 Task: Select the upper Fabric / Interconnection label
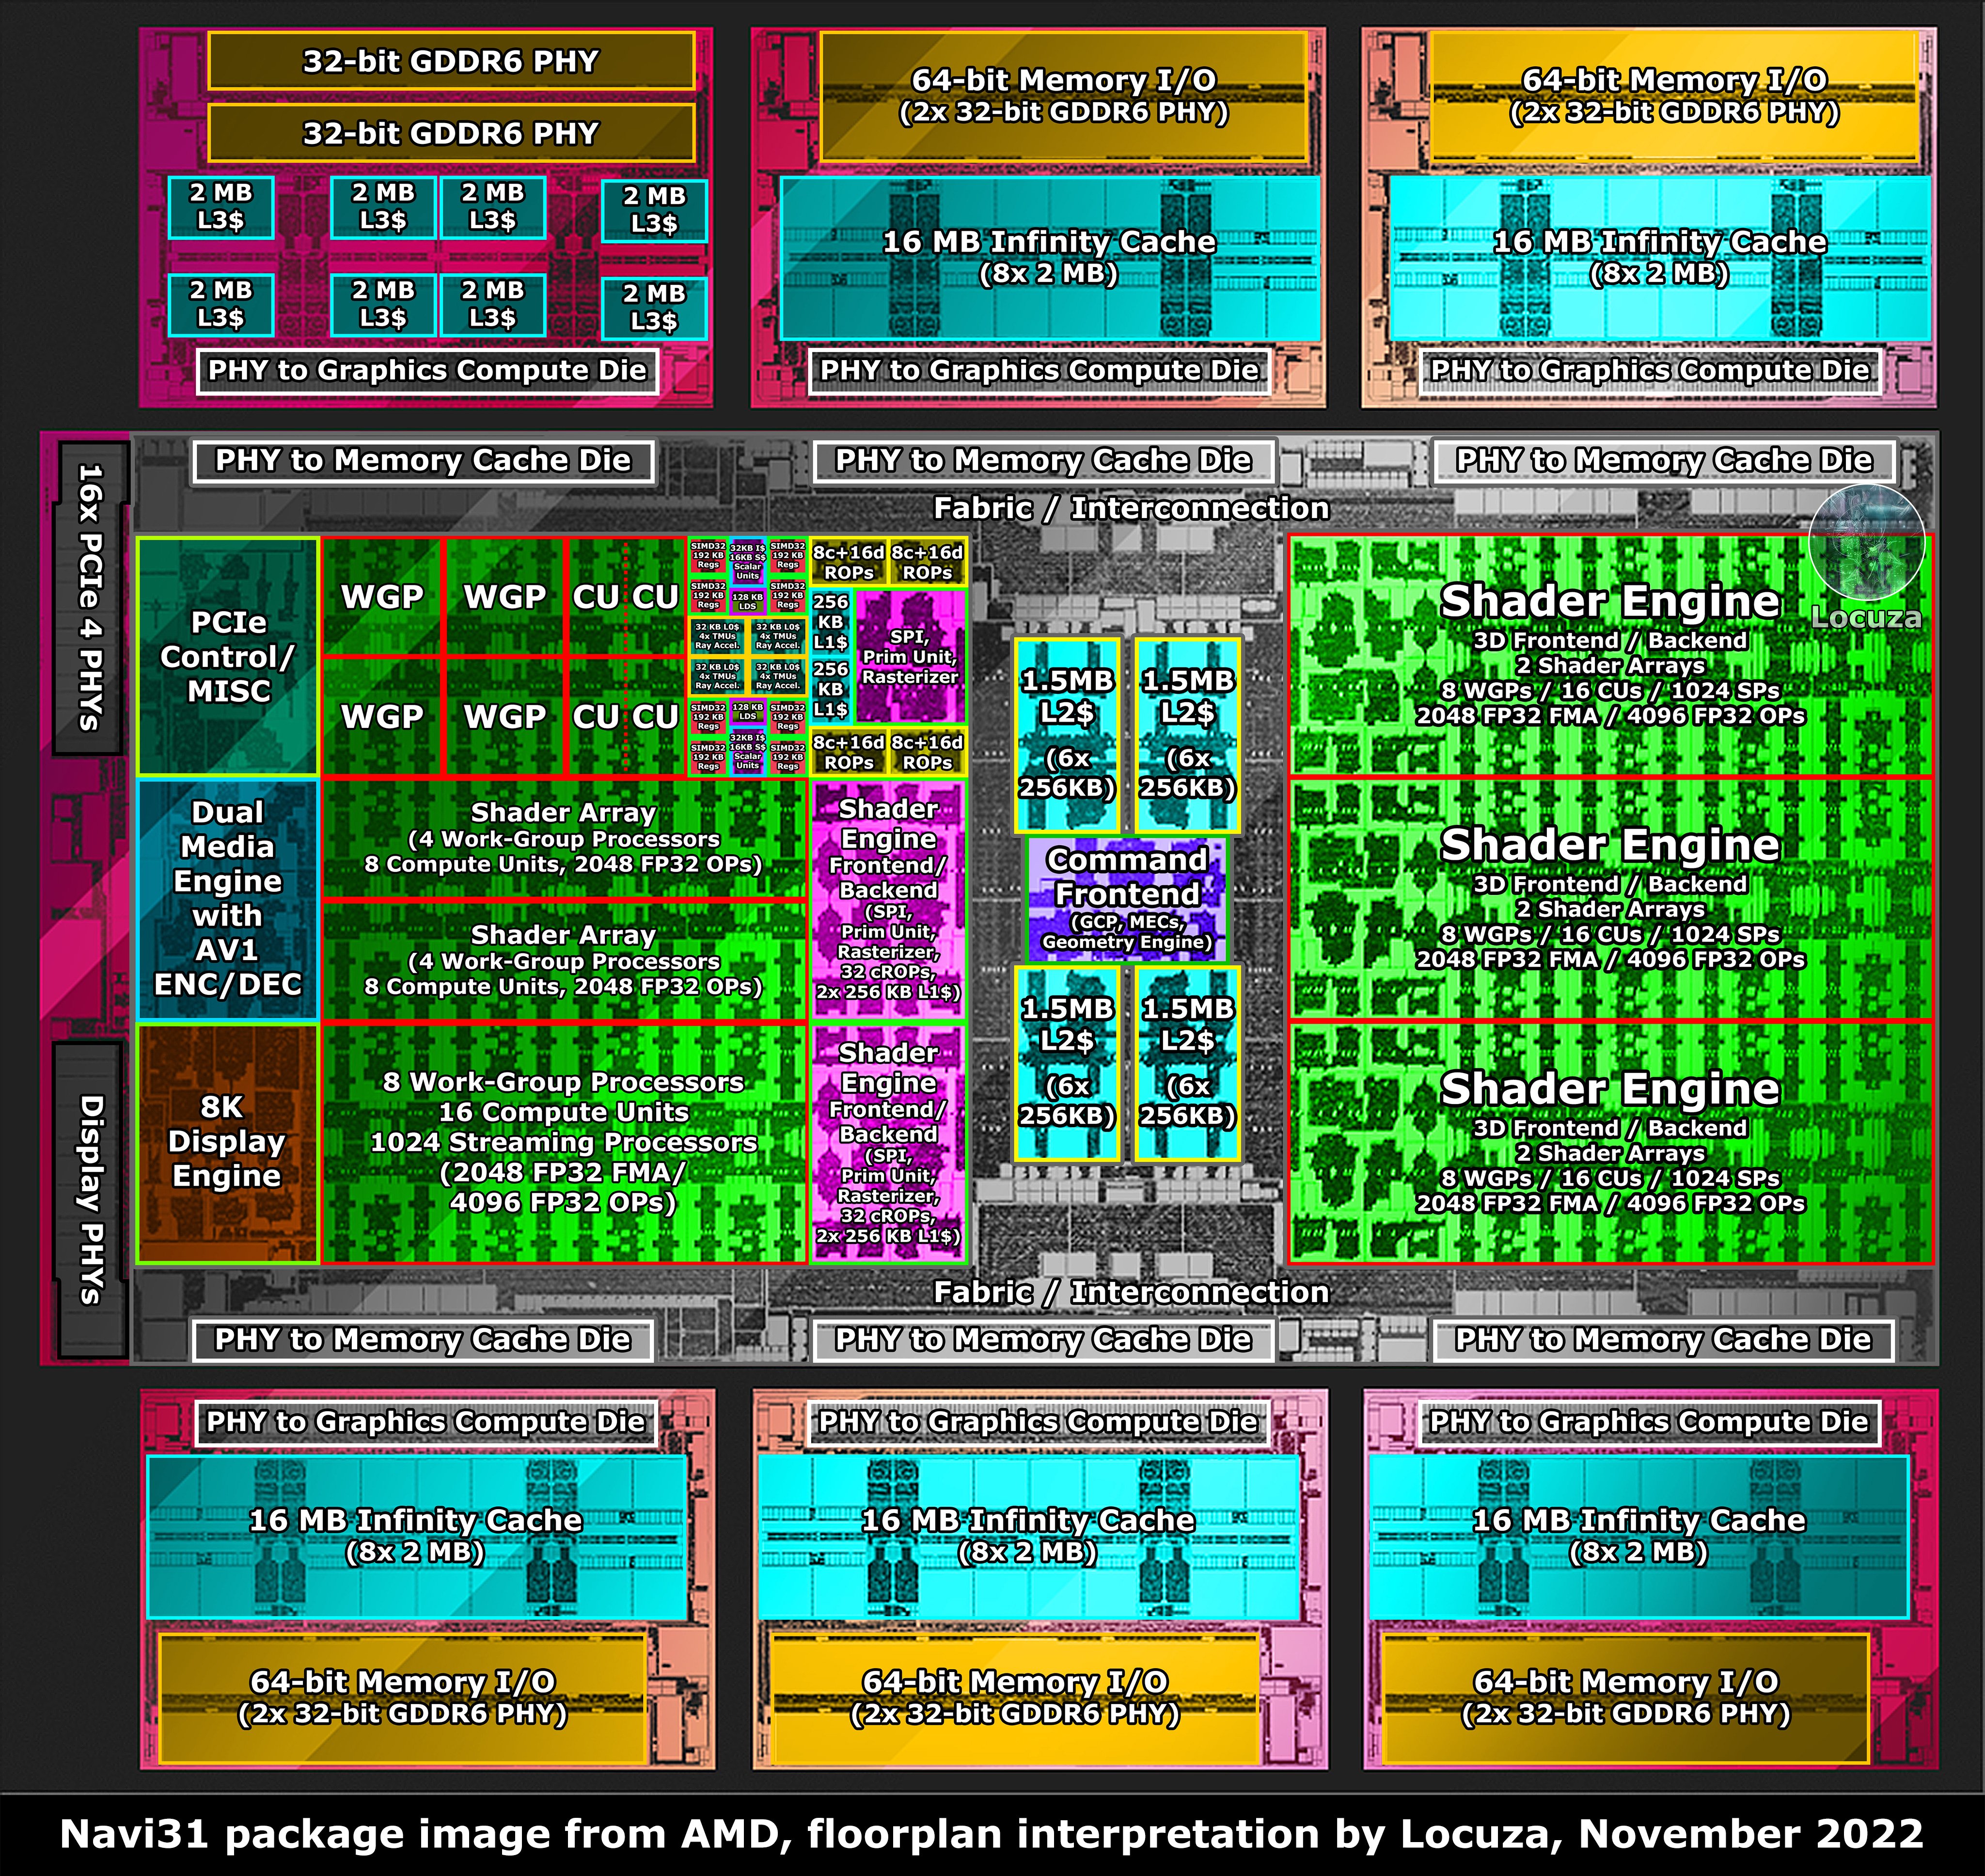[1131, 508]
